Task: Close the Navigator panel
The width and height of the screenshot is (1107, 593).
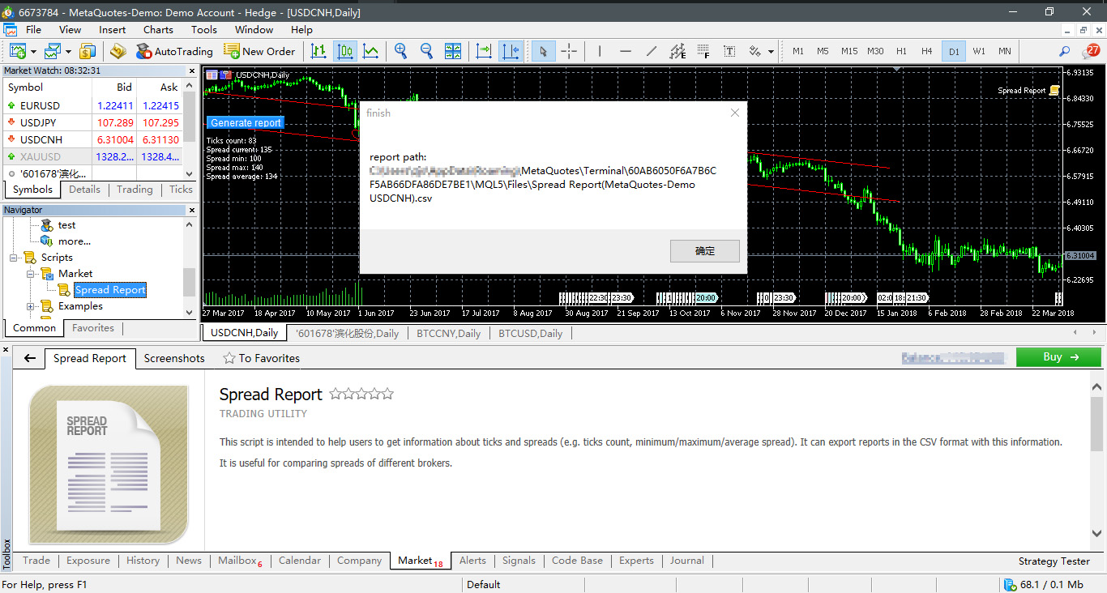Action: point(192,210)
